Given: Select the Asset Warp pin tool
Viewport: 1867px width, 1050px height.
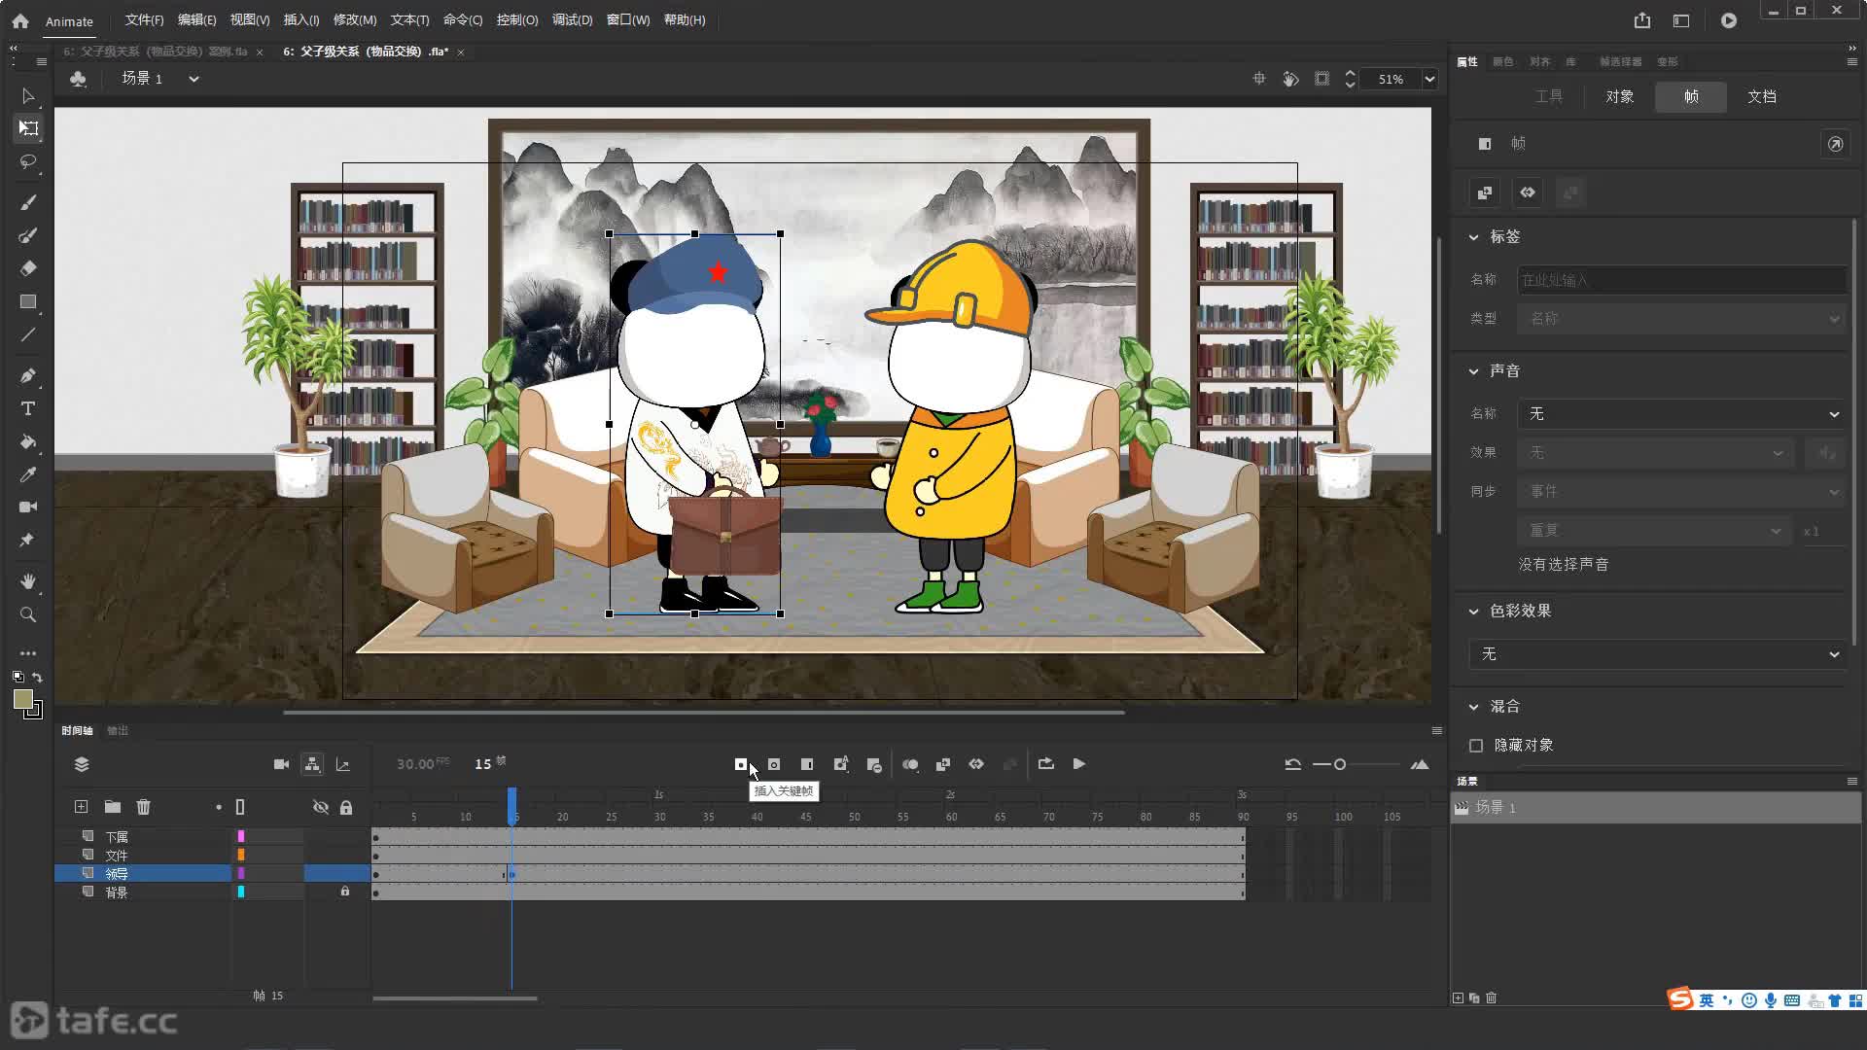Looking at the screenshot, I should pos(27,540).
